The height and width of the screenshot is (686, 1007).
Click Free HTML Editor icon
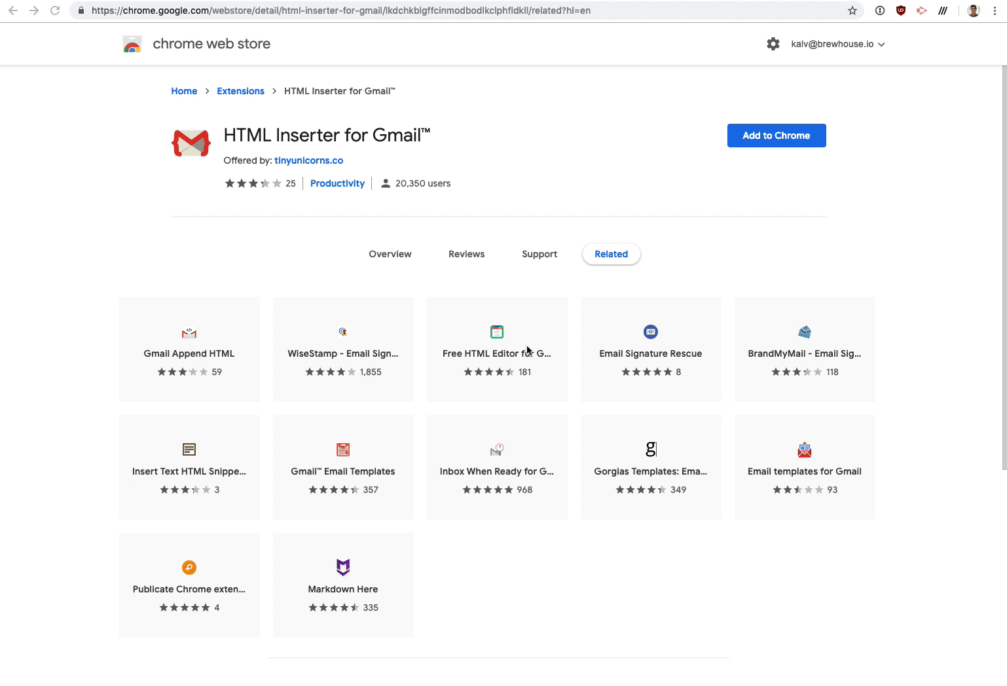point(497,332)
